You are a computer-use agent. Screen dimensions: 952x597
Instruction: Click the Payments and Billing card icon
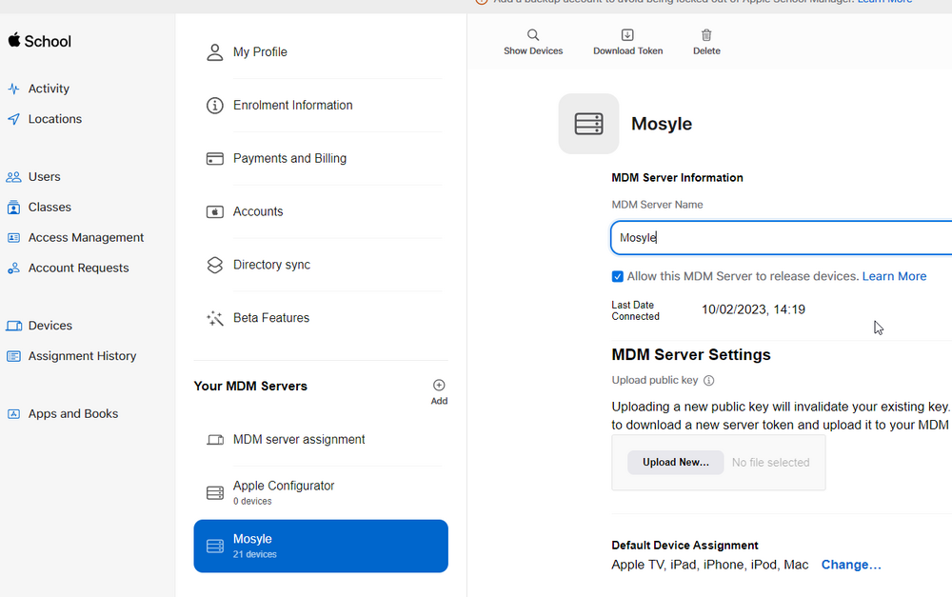(215, 158)
